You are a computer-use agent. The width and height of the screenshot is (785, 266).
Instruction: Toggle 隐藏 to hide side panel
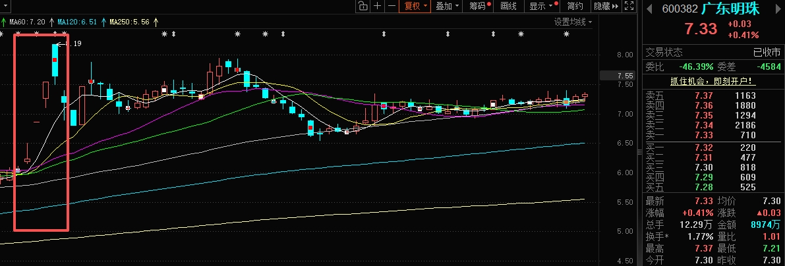pyautogui.click(x=606, y=6)
